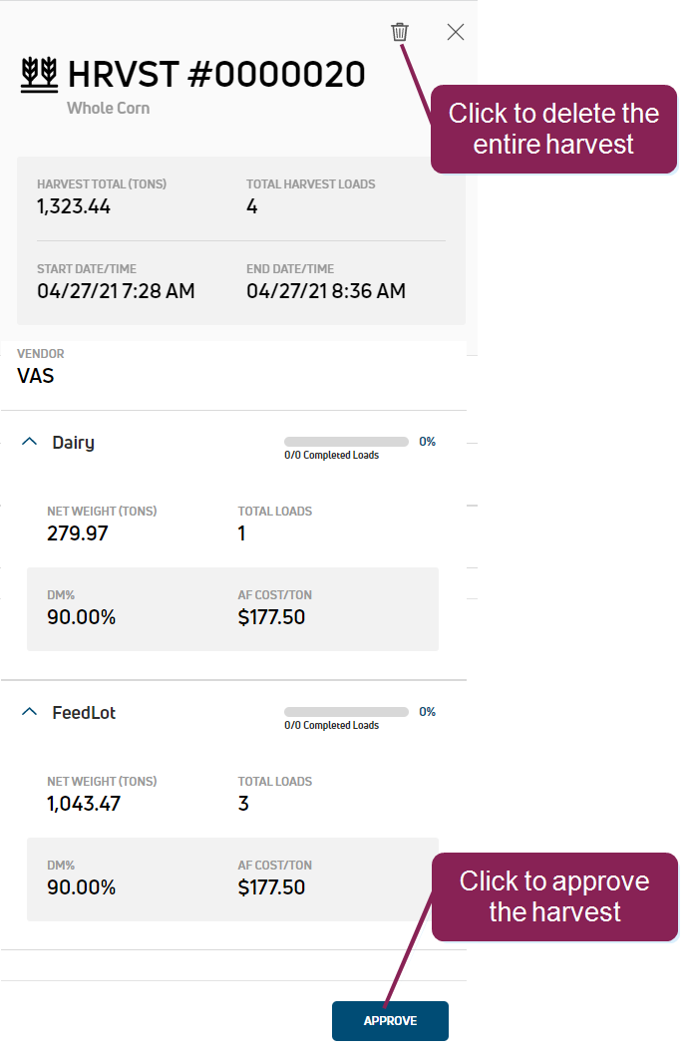
Task: Click the HRVST #0000020 title
Action: (x=216, y=74)
